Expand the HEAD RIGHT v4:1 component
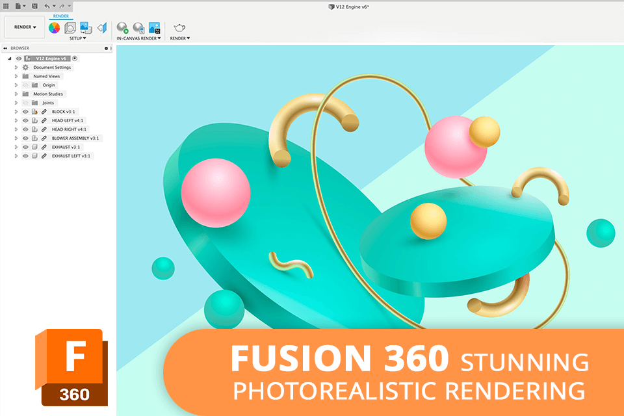This screenshot has width=624, height=416. pyautogui.click(x=16, y=129)
